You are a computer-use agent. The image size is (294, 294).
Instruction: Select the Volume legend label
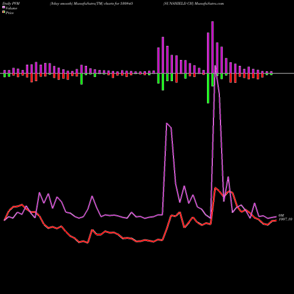click(11, 8)
